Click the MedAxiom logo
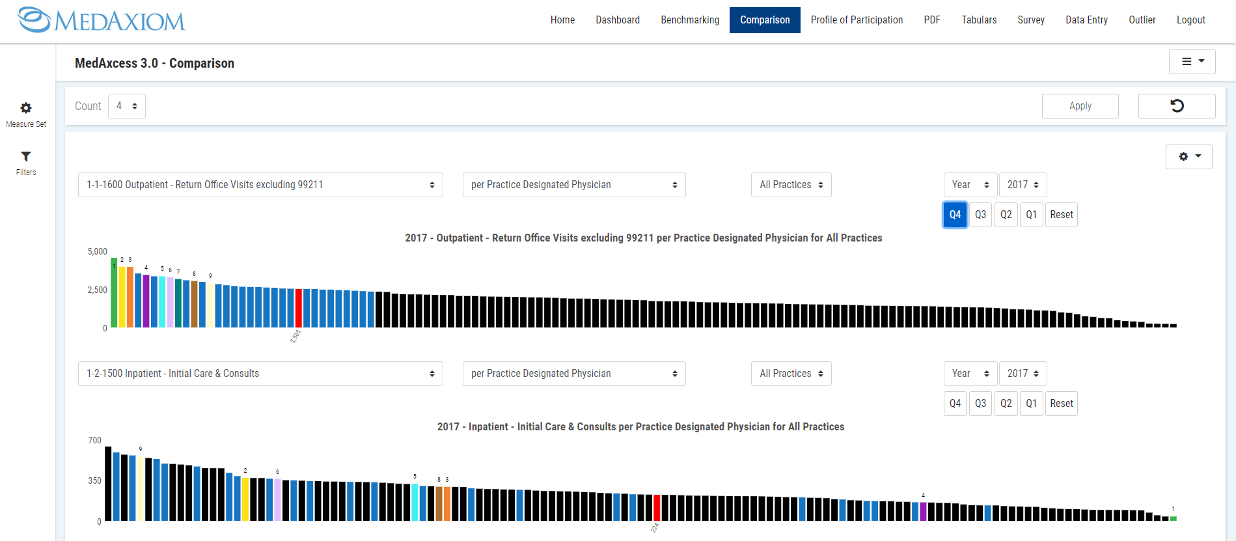 coord(102,20)
